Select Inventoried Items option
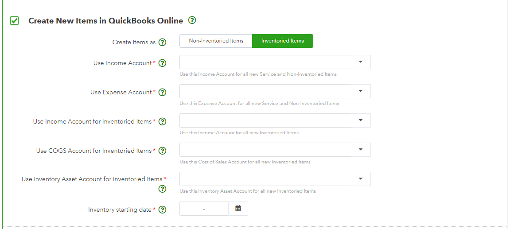The height and width of the screenshot is (229, 510). tap(283, 41)
